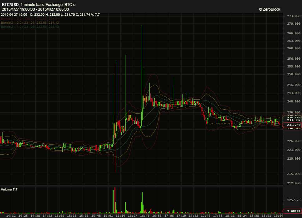Viewport: 302px width, 218px height.
Task: Click the 16:40 time axis label
Action: [145, 216]
